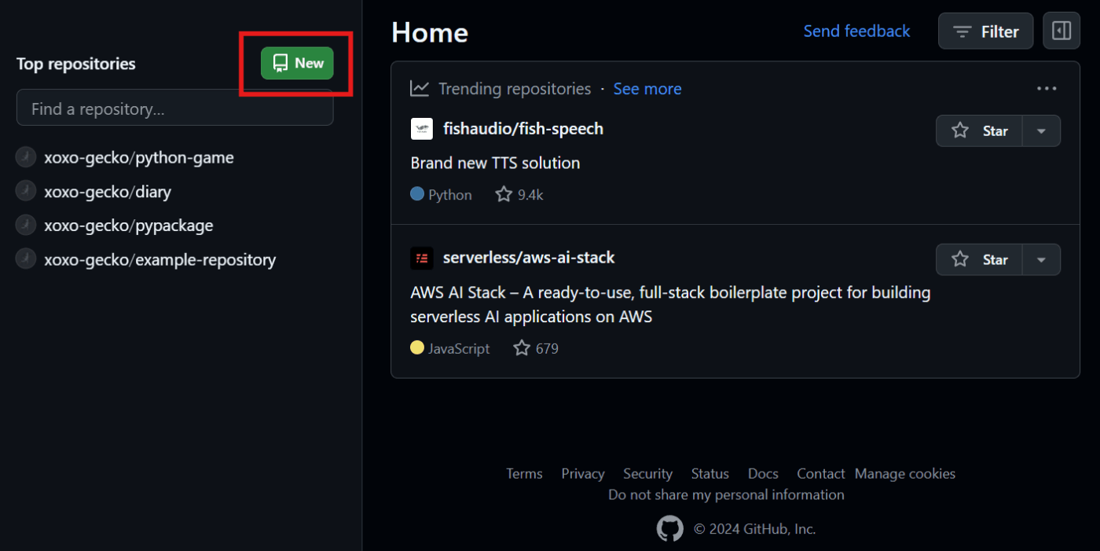Toggle the sidebar panel icon next to Filter
1100x551 pixels.
tap(1061, 31)
